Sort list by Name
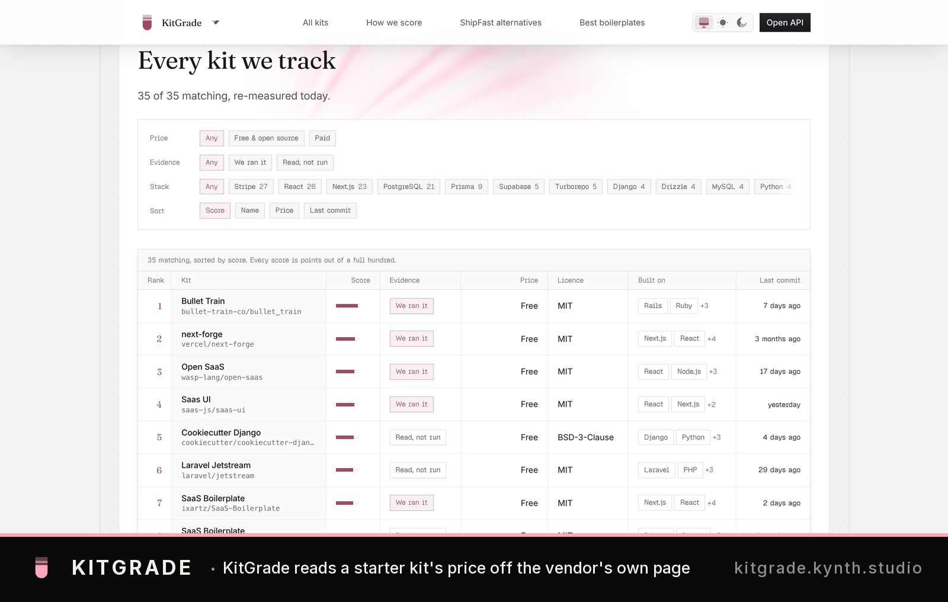Screen dimensions: 948x602 click(250, 210)
